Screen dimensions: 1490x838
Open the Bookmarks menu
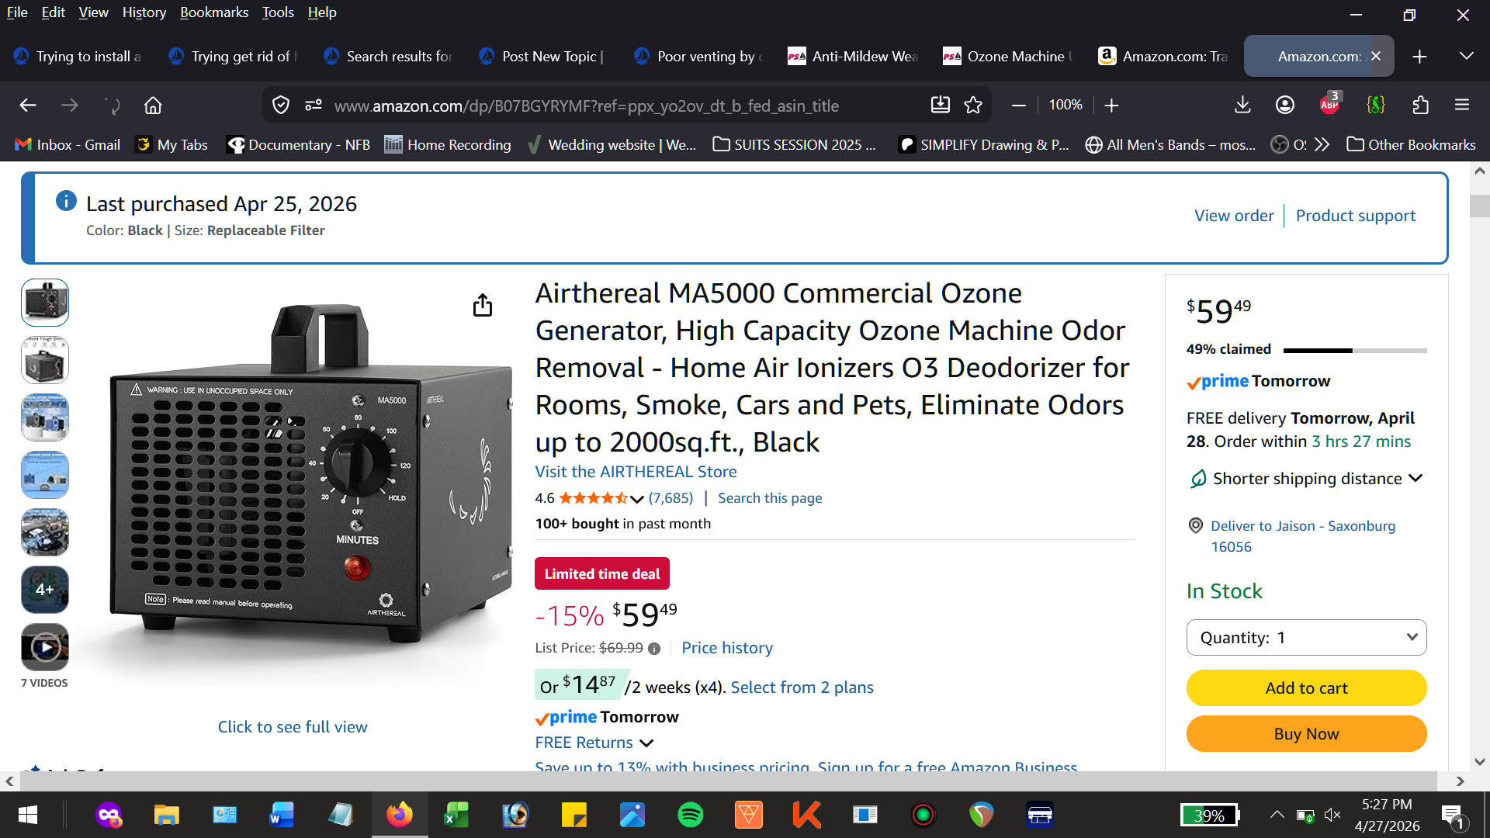tap(214, 12)
